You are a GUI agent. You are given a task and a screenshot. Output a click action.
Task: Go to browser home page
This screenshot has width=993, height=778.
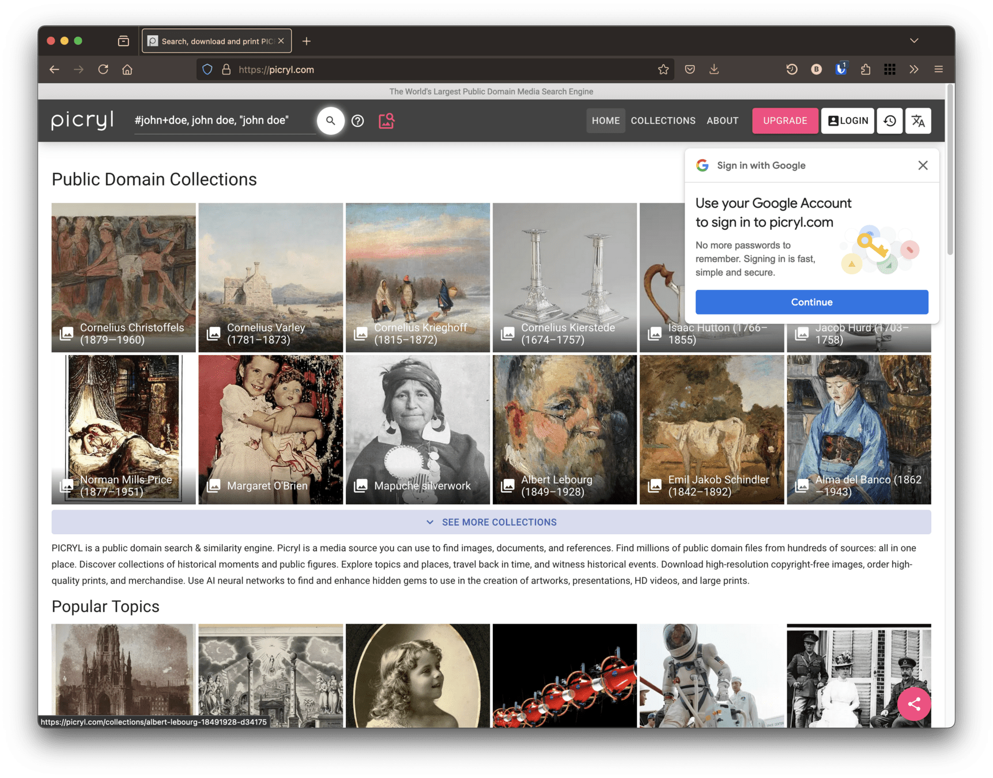coord(127,69)
